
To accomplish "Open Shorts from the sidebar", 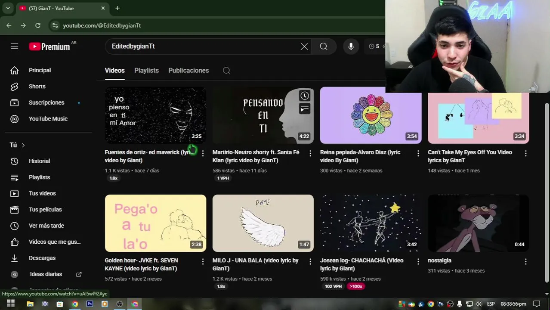I will [37, 86].
